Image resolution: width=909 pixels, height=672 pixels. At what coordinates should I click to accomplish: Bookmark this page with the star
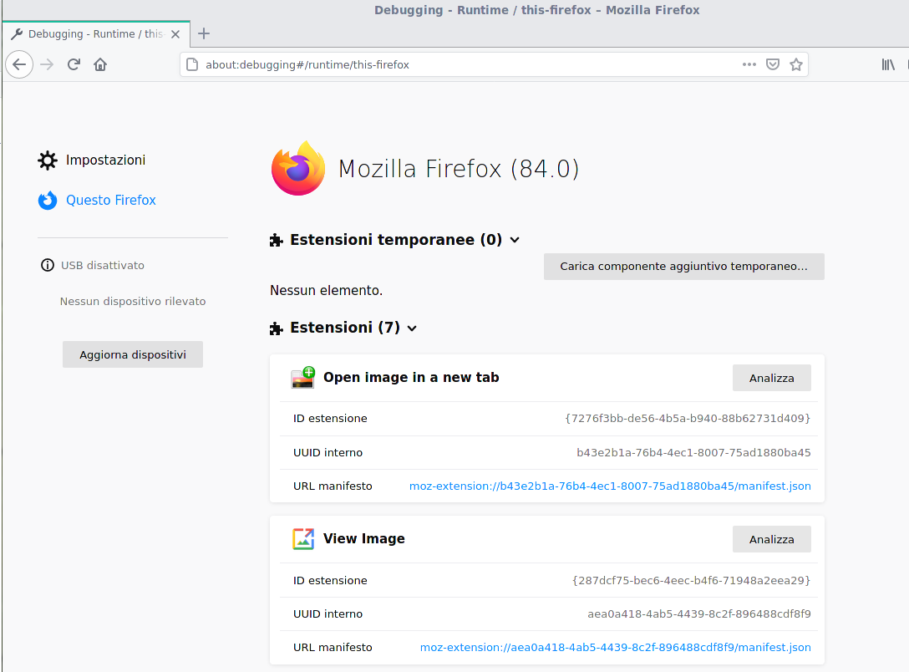[x=796, y=64]
